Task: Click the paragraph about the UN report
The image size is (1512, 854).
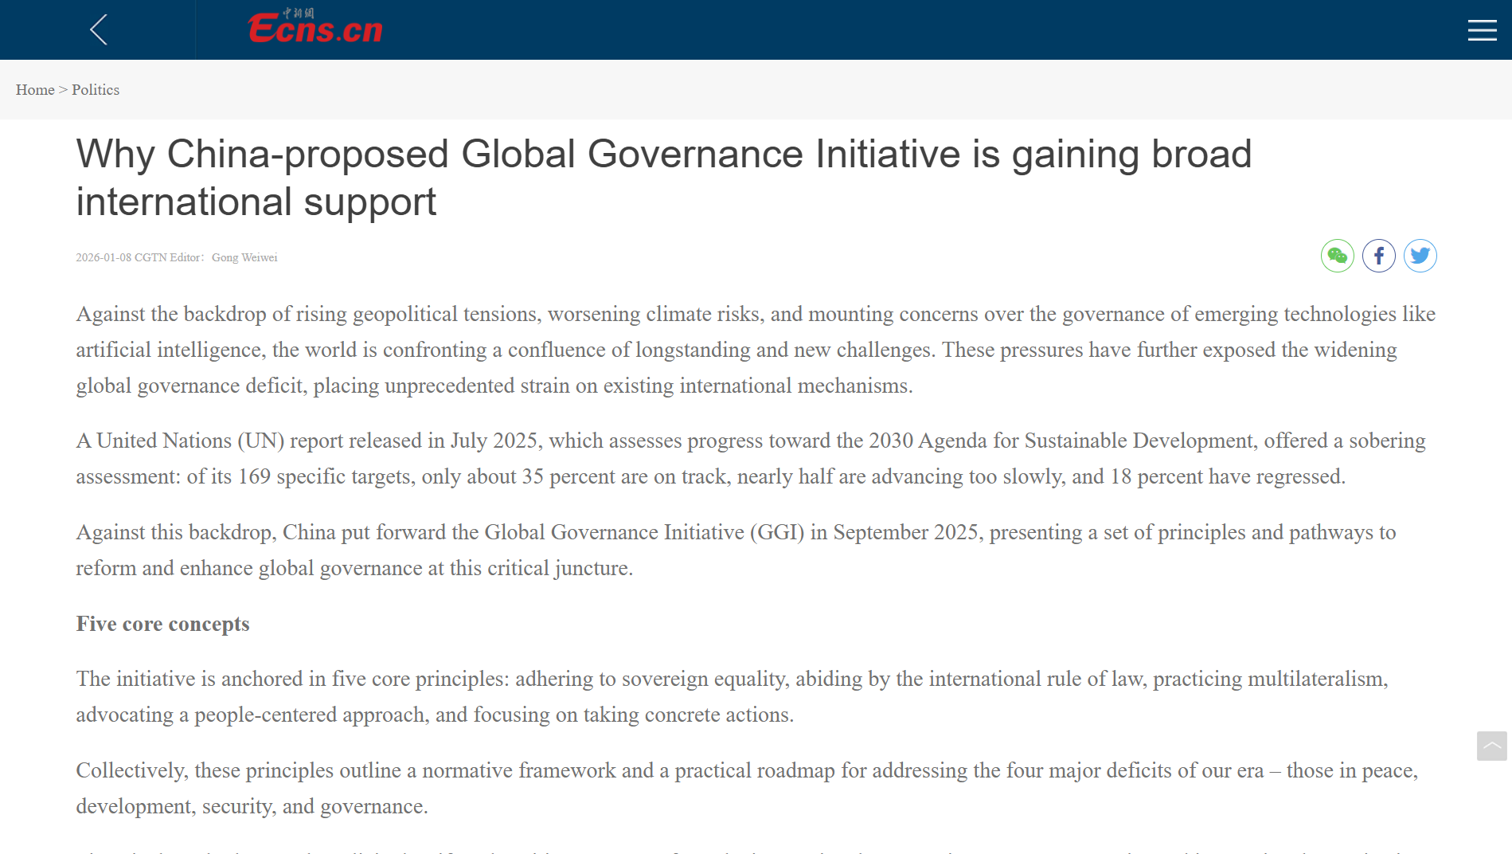Action: [x=750, y=459]
